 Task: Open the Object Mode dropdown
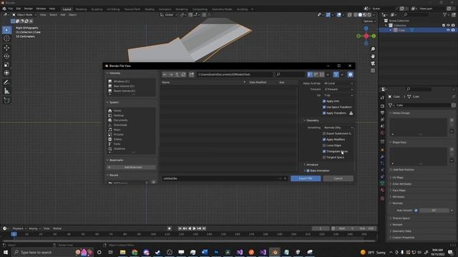[24, 14]
